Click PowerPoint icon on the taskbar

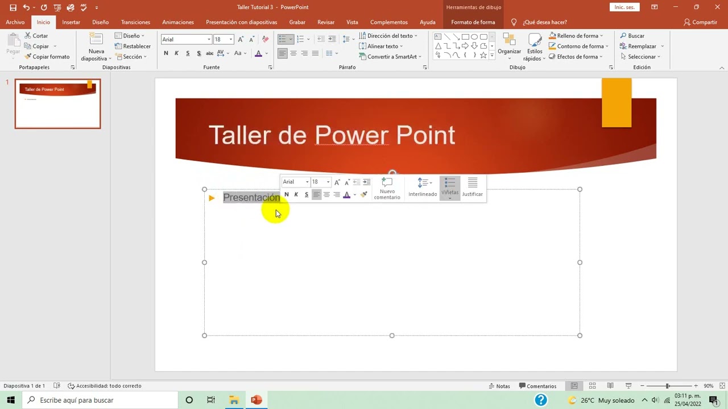click(x=257, y=400)
